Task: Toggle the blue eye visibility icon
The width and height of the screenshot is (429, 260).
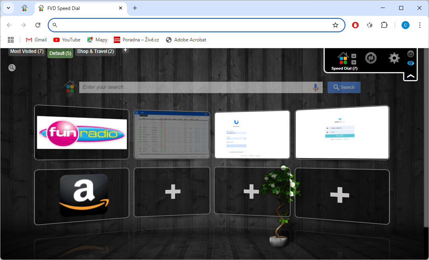Action: pyautogui.click(x=411, y=63)
